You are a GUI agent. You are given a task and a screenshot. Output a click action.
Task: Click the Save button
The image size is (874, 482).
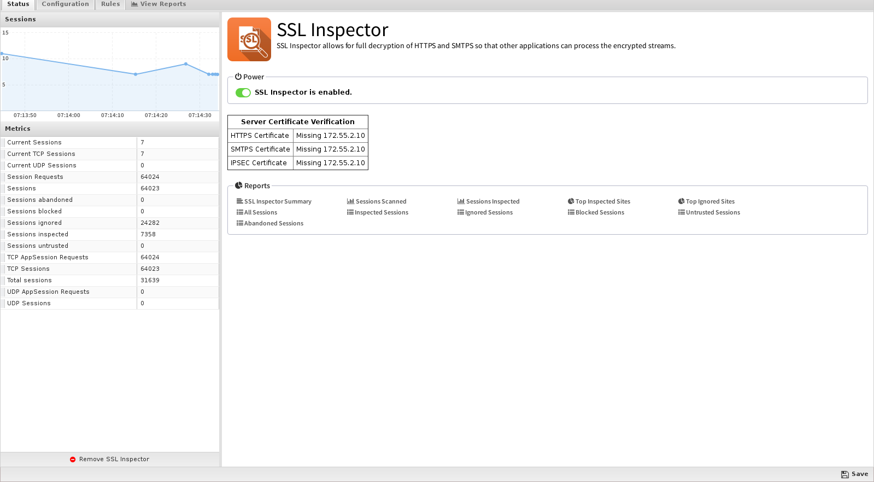(x=854, y=474)
